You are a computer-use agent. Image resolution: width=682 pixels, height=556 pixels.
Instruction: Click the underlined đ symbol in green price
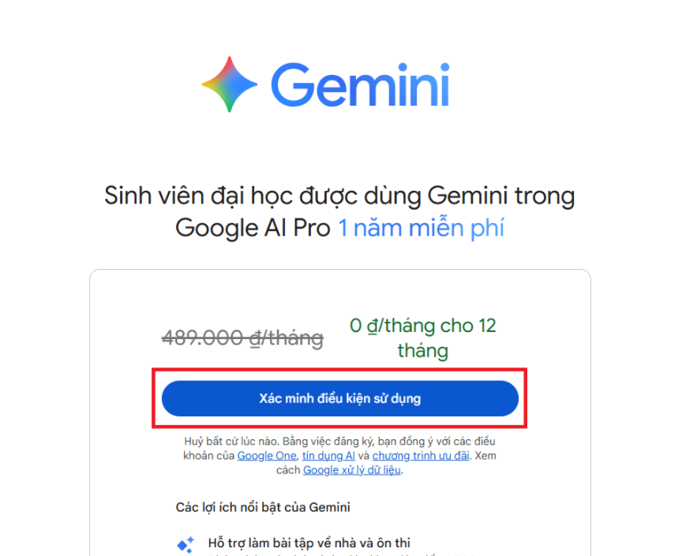point(372,326)
